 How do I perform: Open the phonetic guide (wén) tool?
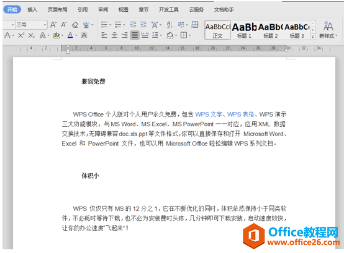point(86,25)
